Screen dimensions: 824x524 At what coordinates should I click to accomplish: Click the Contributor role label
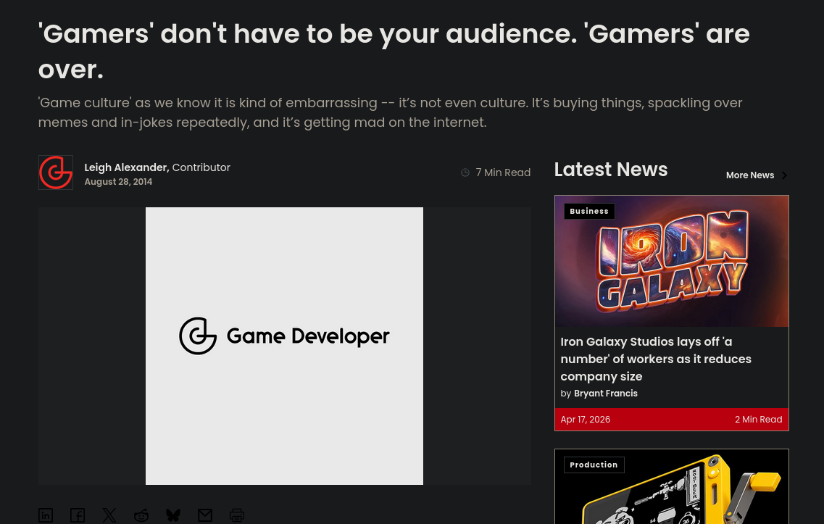click(201, 167)
